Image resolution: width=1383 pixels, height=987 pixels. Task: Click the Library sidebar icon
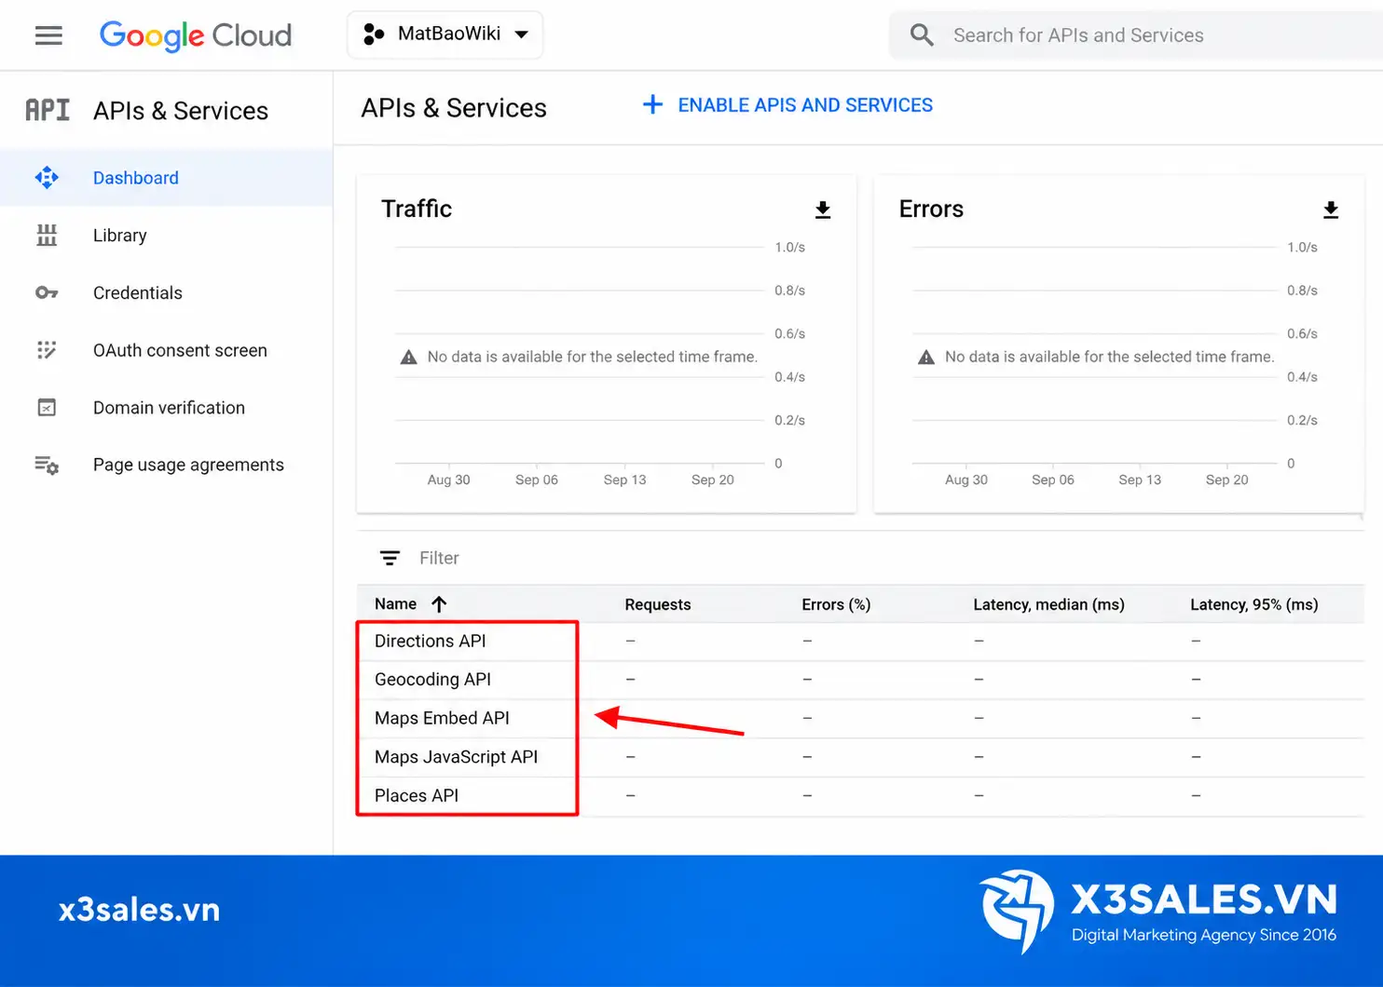[x=47, y=236]
